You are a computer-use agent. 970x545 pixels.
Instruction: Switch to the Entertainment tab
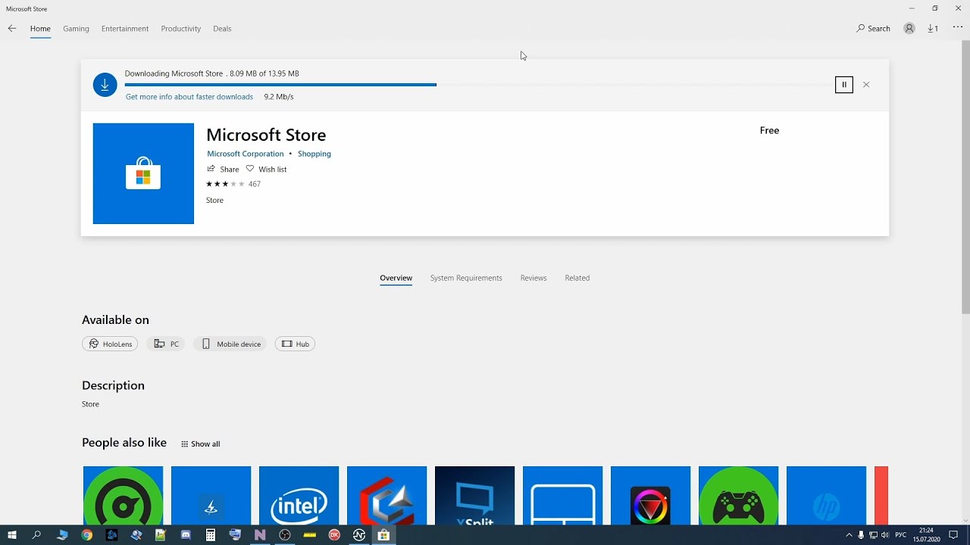(x=125, y=29)
